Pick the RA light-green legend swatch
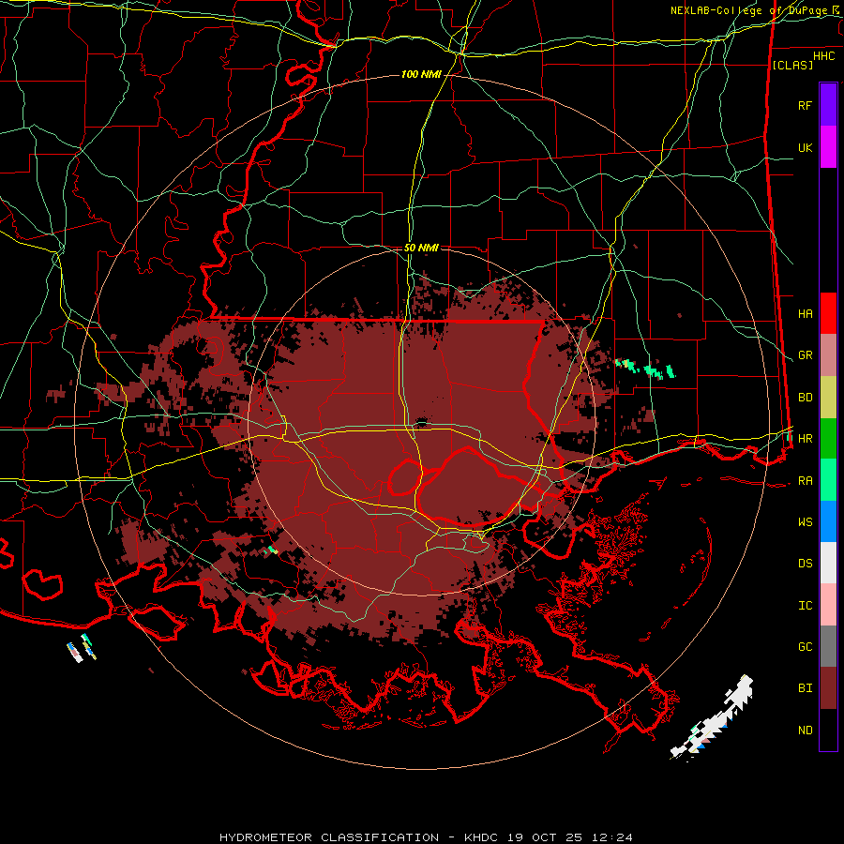The image size is (844, 844). 828,480
